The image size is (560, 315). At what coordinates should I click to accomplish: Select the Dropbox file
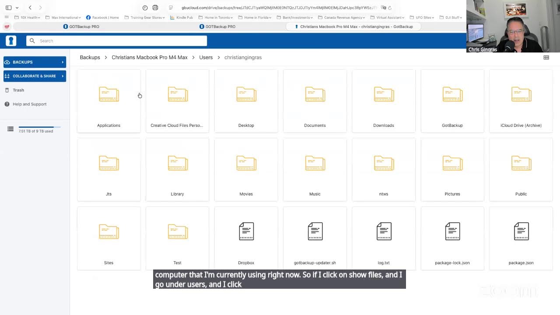click(x=246, y=238)
